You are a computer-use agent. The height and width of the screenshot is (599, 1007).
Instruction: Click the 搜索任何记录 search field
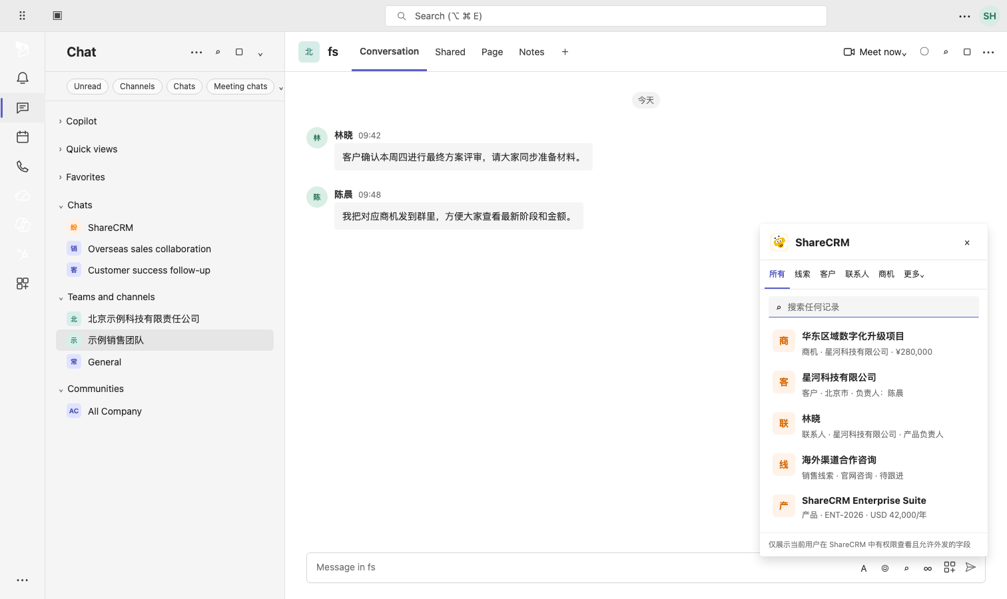click(874, 307)
